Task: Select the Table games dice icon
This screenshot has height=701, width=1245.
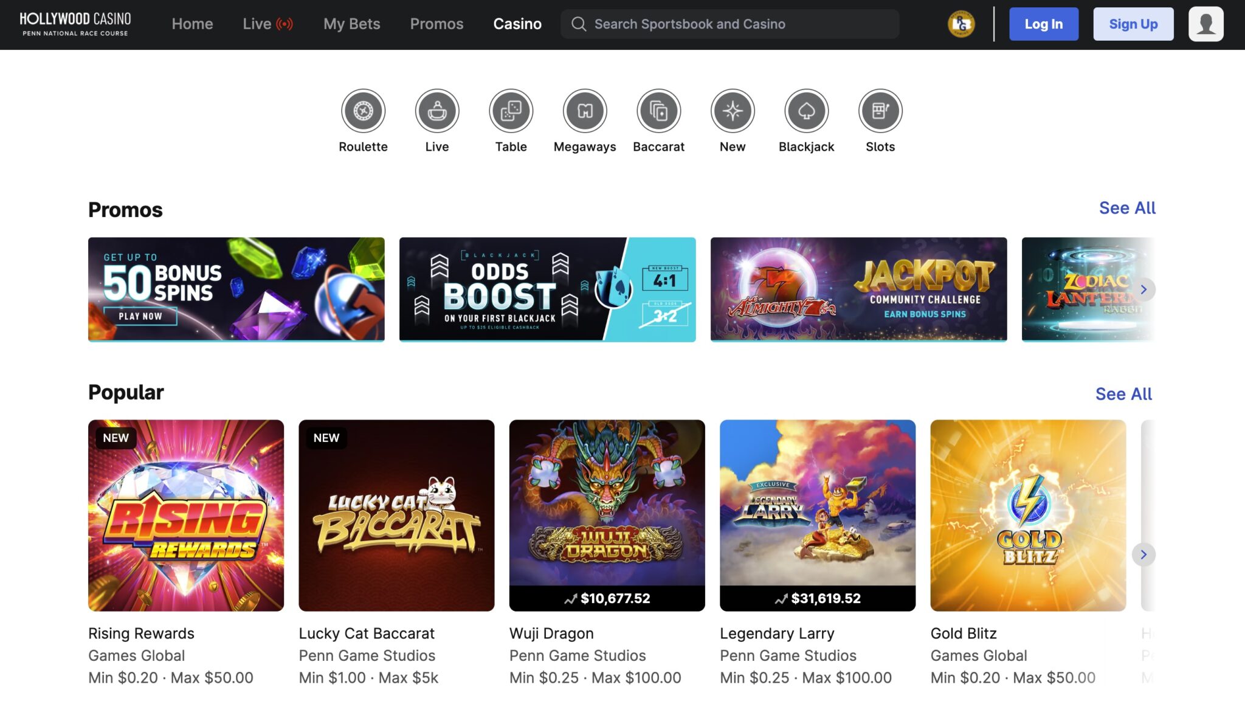Action: point(511,111)
